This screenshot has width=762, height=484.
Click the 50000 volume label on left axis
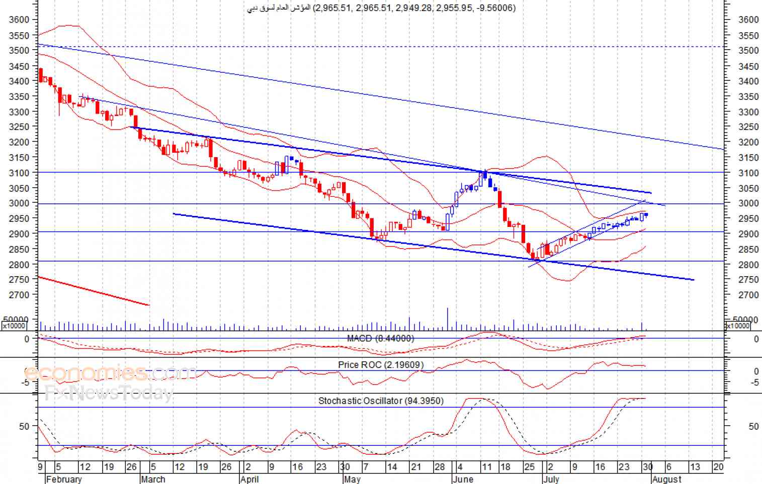coord(16,319)
